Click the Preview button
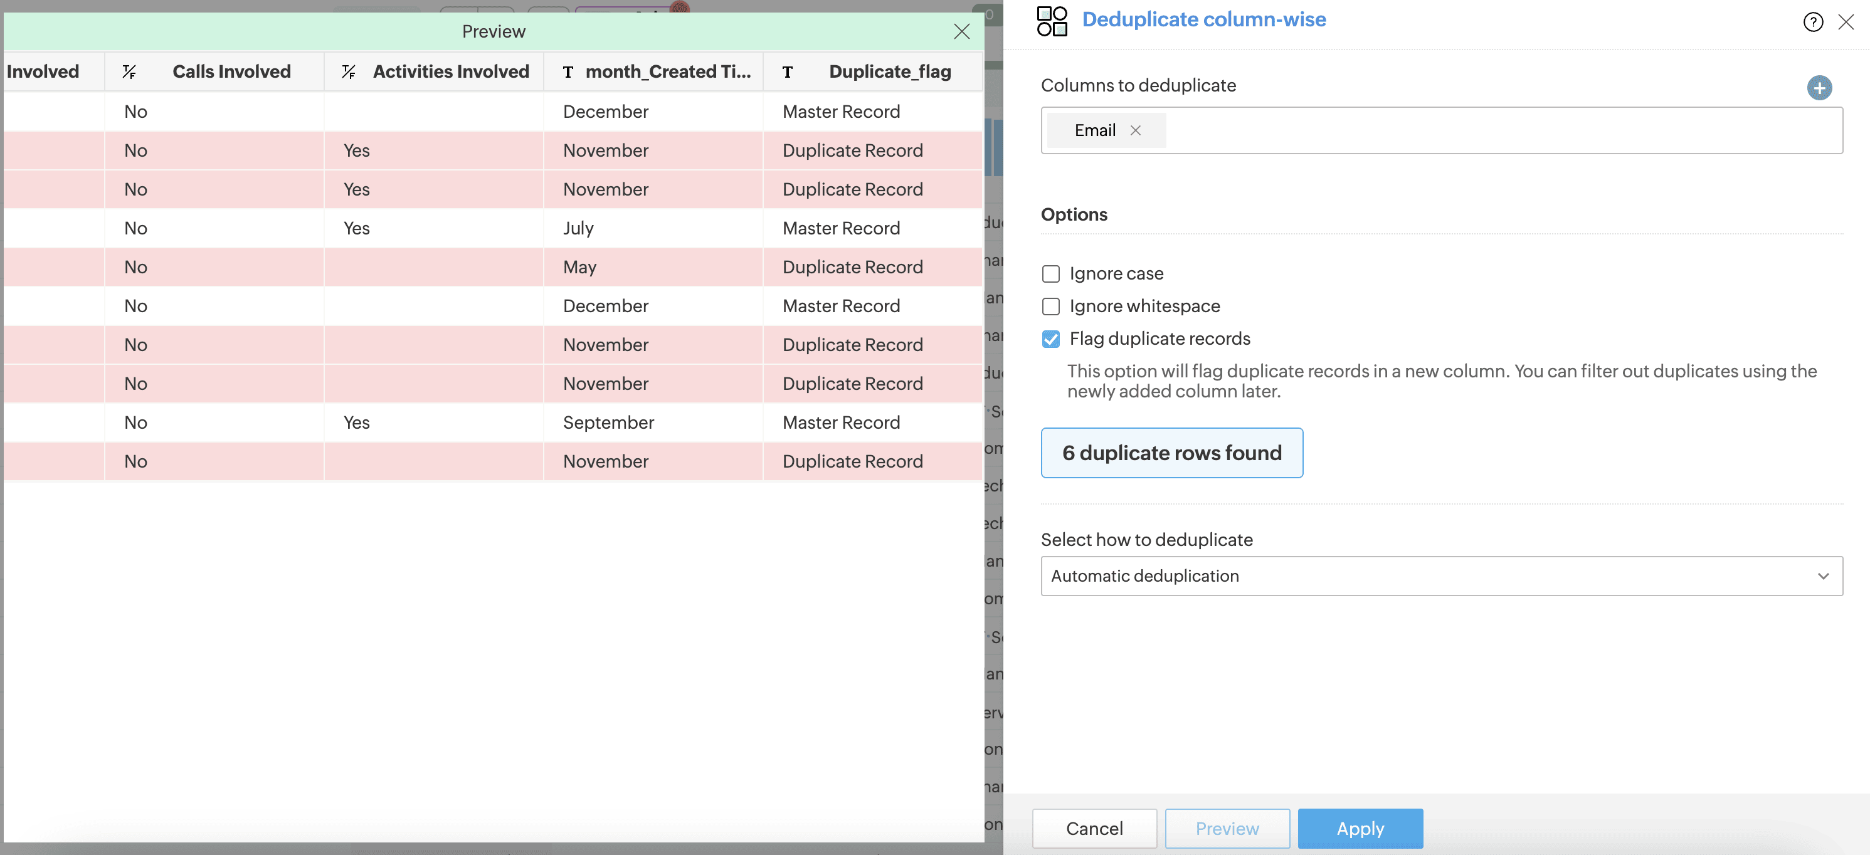 [x=1227, y=828]
